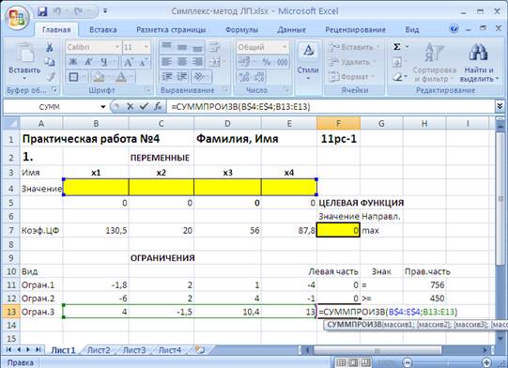Open the Name Box dropdown arrow
The image size is (508, 368).
tap(103, 107)
